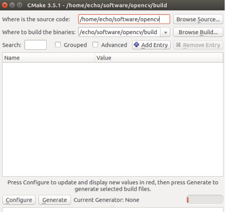
Task: Click the progress bar near the Generate button
Action: 205,200
